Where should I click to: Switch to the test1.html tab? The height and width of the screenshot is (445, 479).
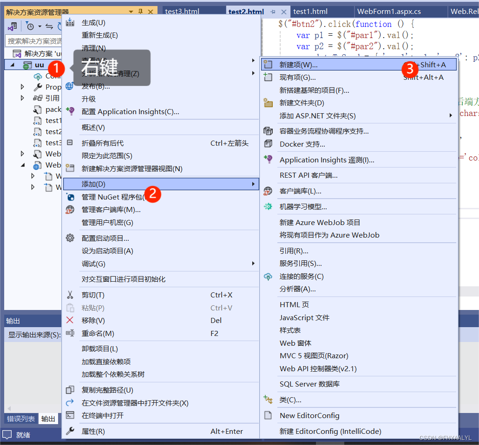[x=310, y=12]
